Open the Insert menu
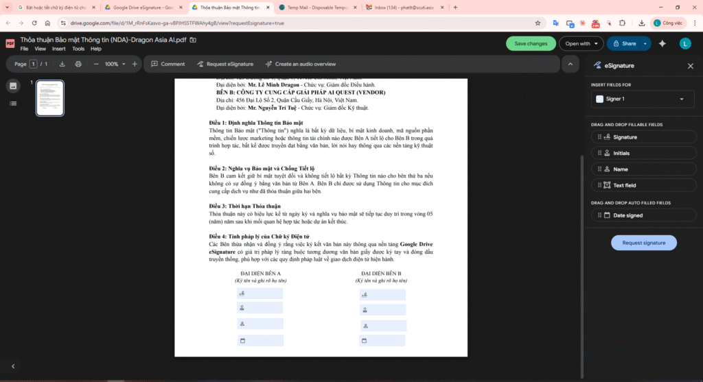Image resolution: width=703 pixels, height=382 pixels. coord(59,49)
